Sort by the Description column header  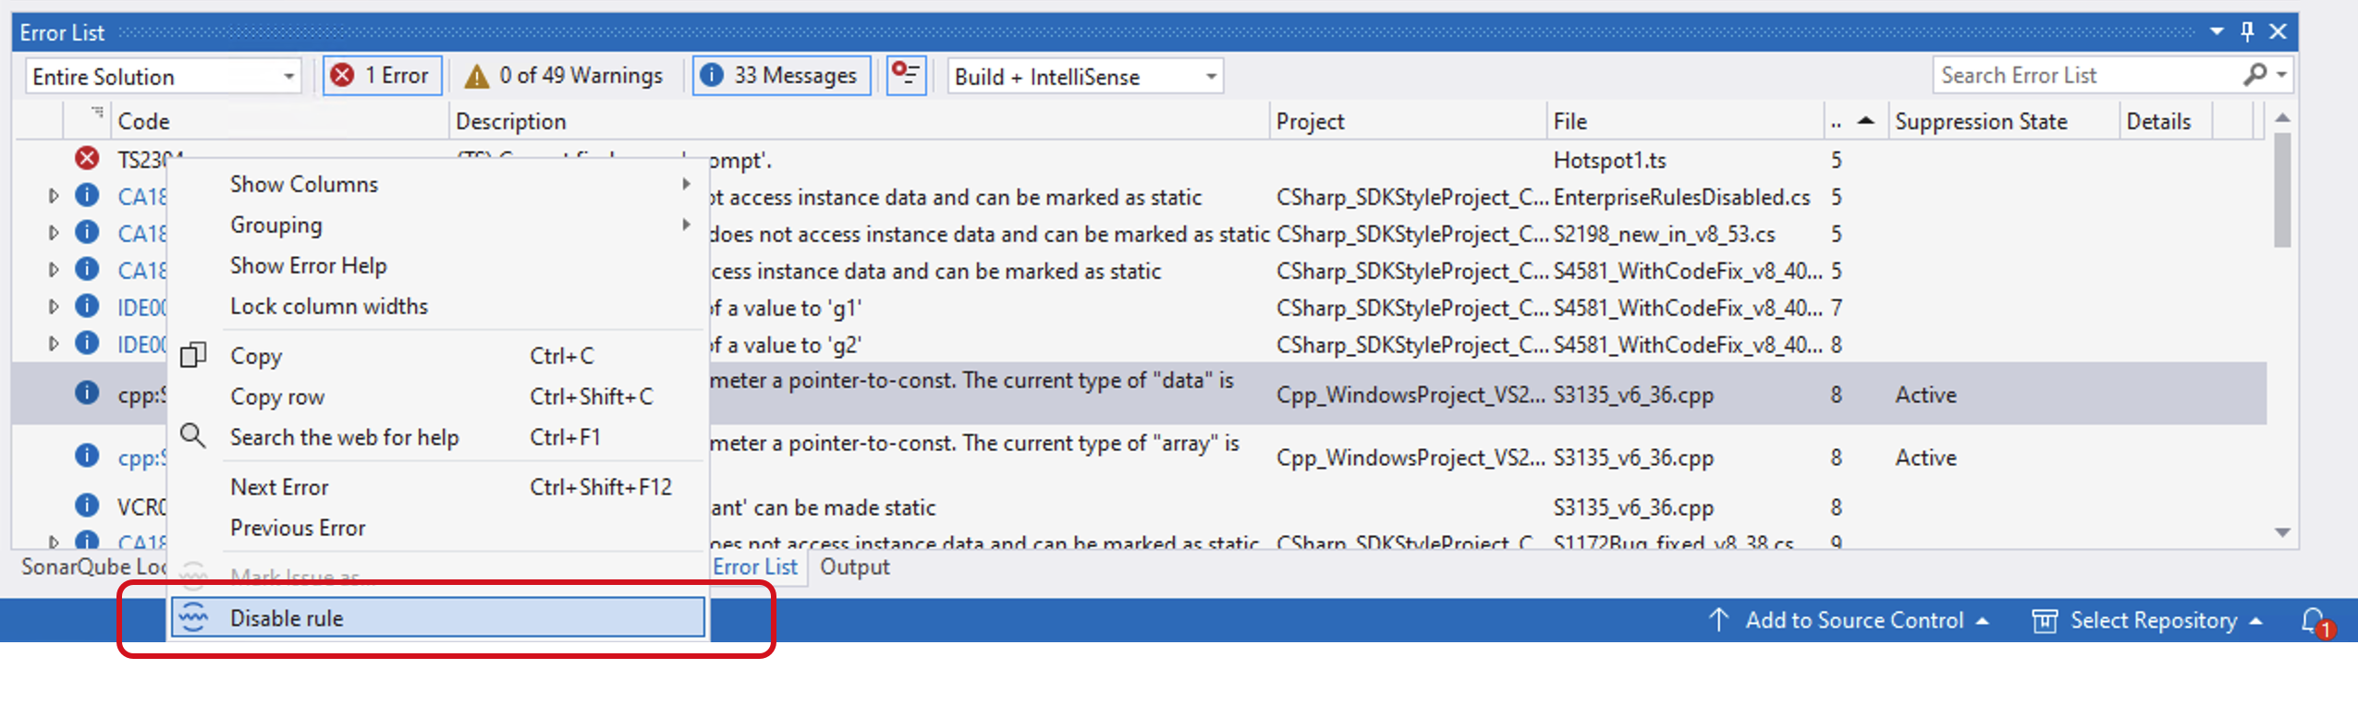(859, 121)
